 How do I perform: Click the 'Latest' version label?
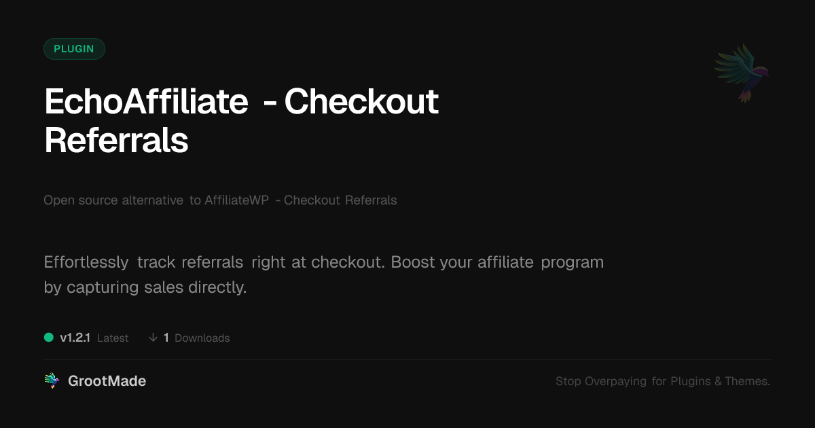point(113,338)
